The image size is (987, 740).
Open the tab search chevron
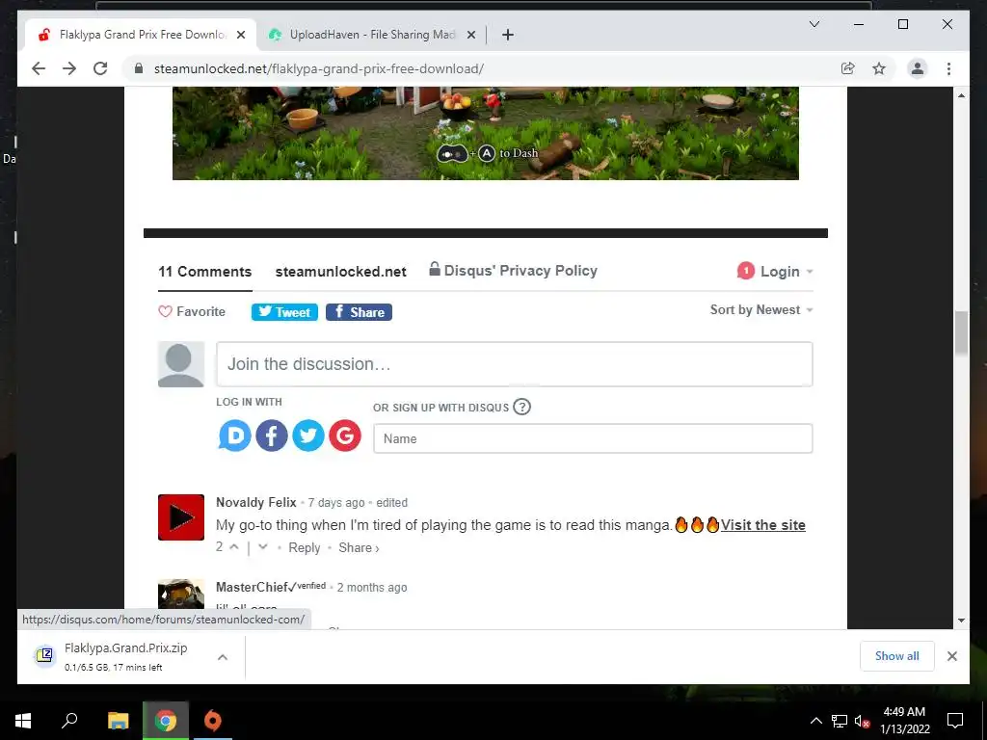[x=814, y=24]
